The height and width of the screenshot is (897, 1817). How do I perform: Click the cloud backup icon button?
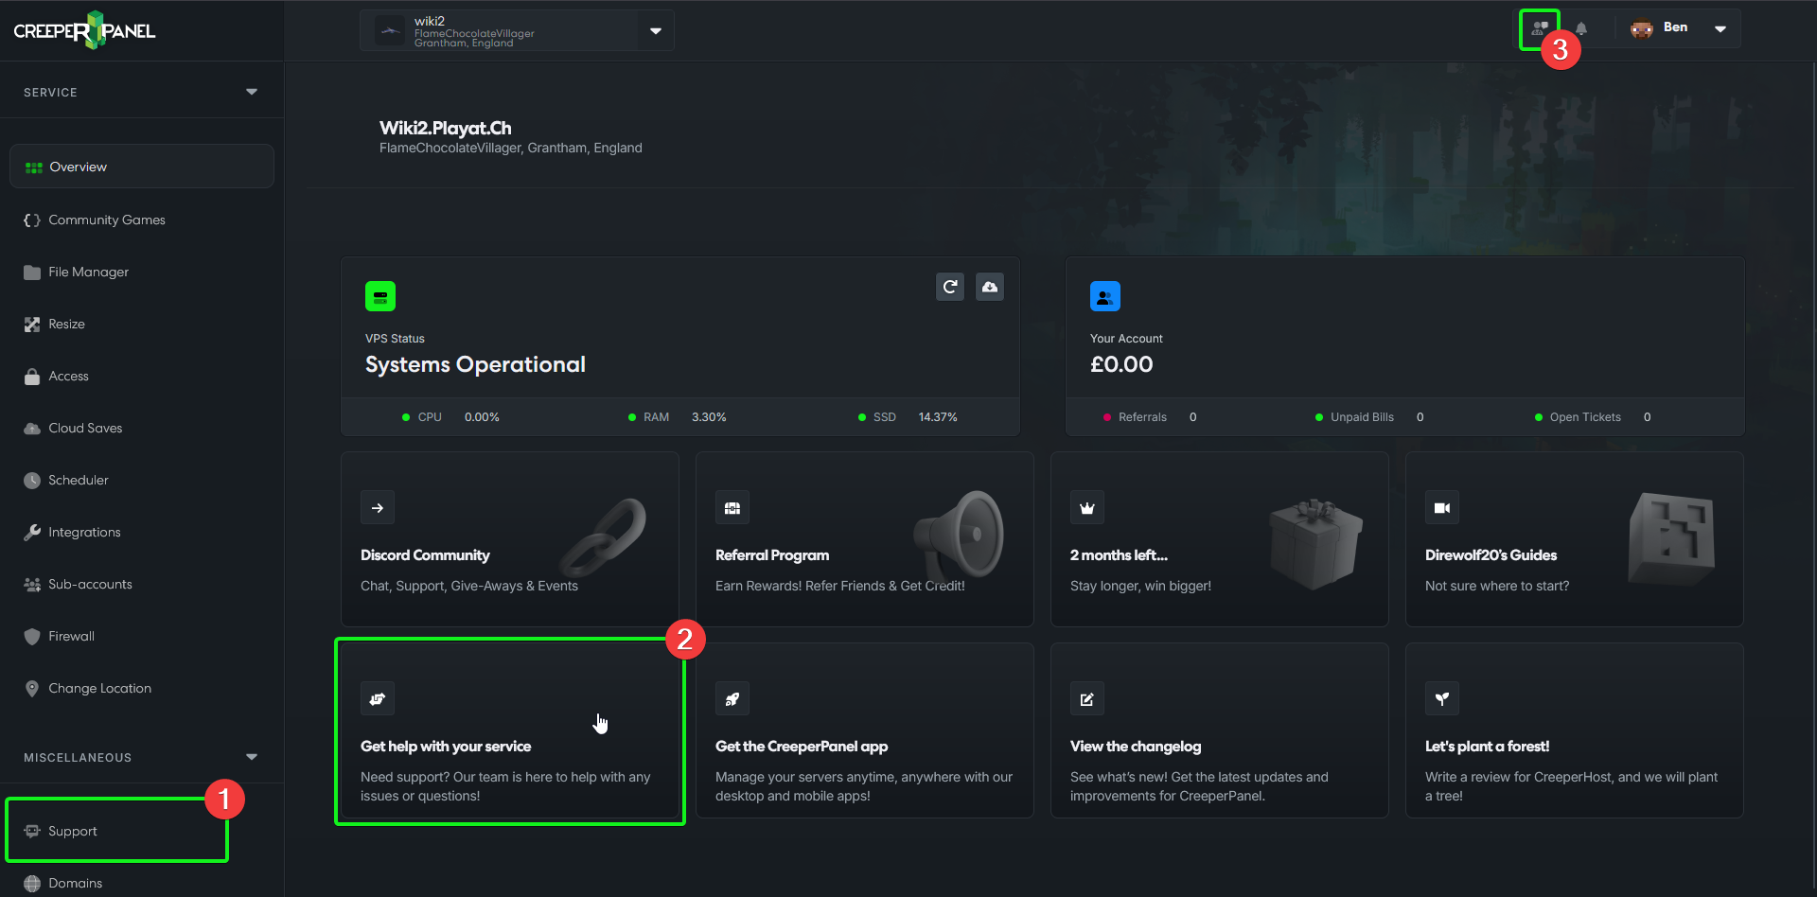point(990,287)
